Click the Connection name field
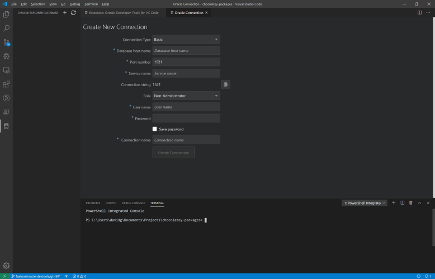The image size is (435, 279). pyautogui.click(x=186, y=140)
